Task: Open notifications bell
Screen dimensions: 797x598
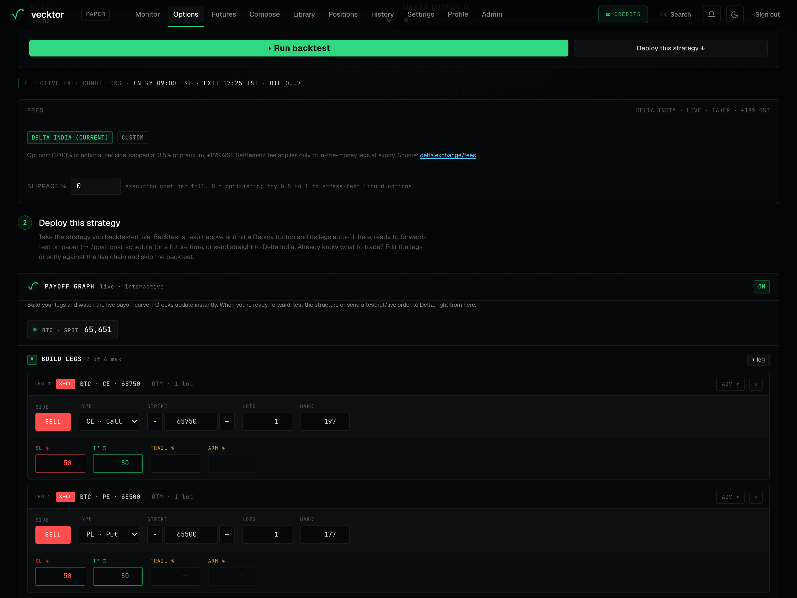Action: [x=711, y=14]
